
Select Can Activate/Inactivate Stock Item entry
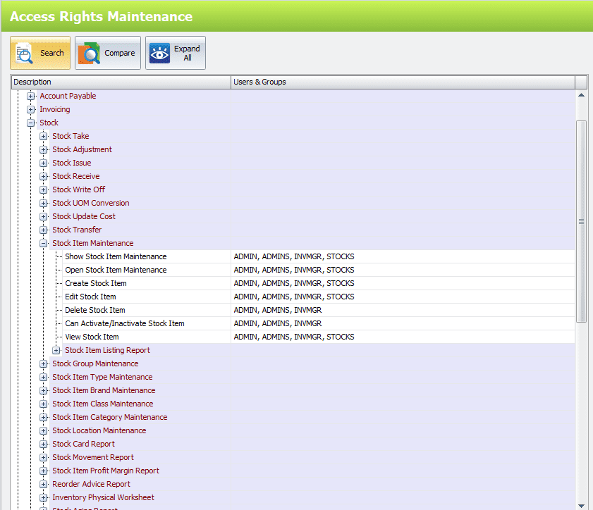124,323
